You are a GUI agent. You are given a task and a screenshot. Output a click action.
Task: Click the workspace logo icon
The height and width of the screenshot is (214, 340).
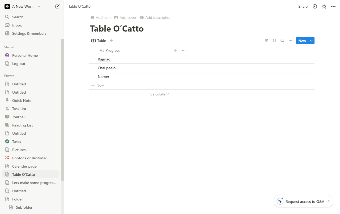[7, 6]
